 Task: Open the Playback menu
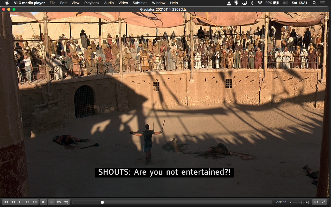point(92,3)
